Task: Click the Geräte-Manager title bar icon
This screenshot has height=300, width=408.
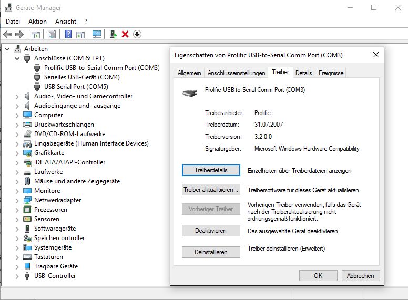Action: click(8, 7)
